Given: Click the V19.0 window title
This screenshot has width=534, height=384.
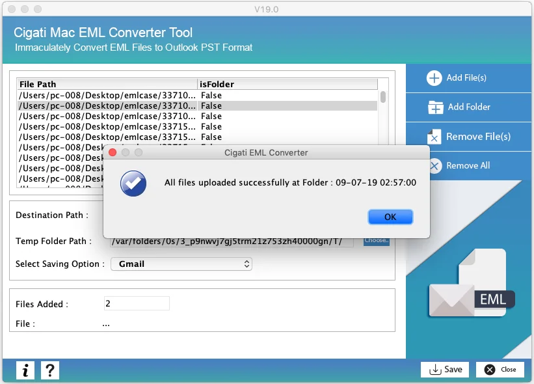Looking at the screenshot, I should [266, 9].
